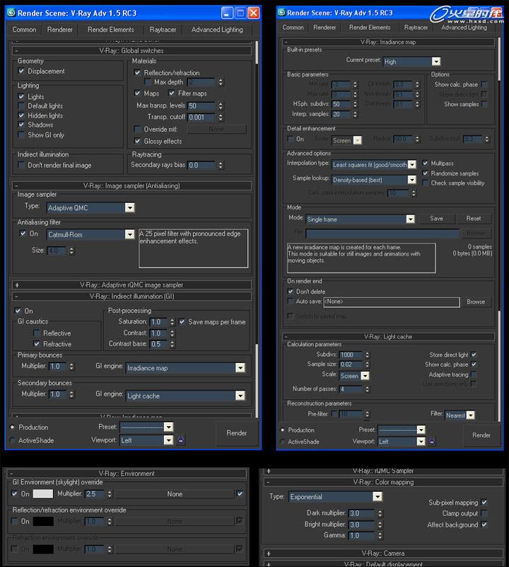
Task: Click the HSph. subdivs value field
Action: [341, 104]
